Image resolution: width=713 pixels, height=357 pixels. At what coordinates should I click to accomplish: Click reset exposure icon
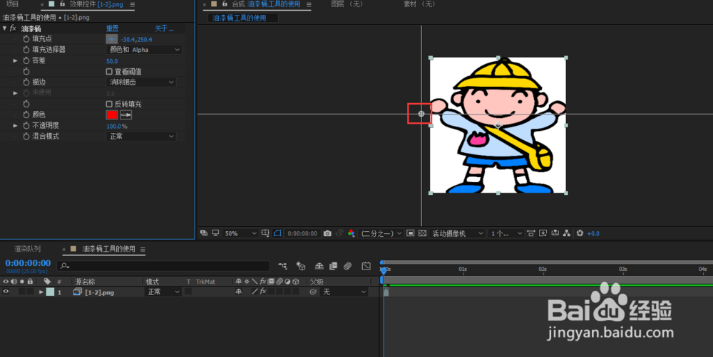click(580, 233)
